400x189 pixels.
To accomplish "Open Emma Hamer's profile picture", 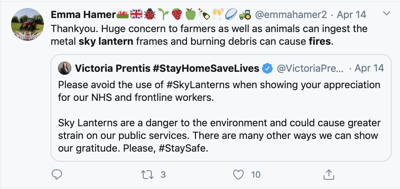I will 27,24.
